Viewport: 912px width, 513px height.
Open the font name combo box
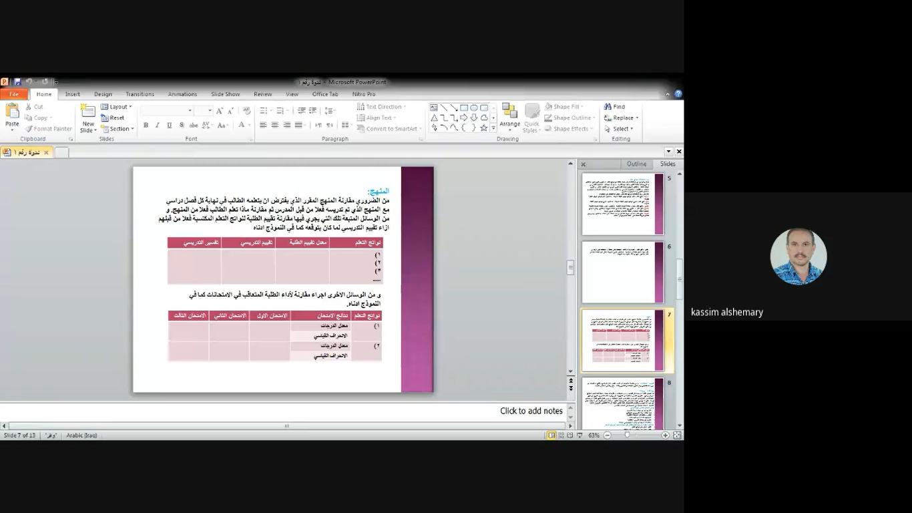coord(167,111)
